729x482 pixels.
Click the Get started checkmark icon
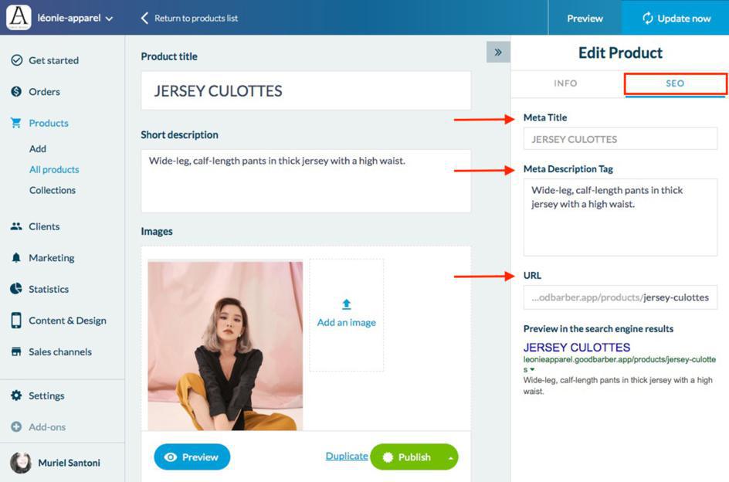[x=16, y=60]
